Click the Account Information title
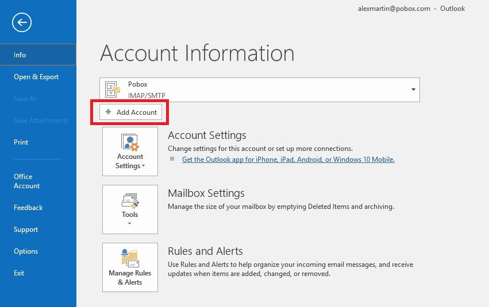Viewport: 489px width, 307px height. pyautogui.click(x=197, y=53)
